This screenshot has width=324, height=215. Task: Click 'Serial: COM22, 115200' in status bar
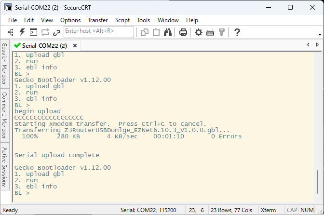(x=148, y=210)
